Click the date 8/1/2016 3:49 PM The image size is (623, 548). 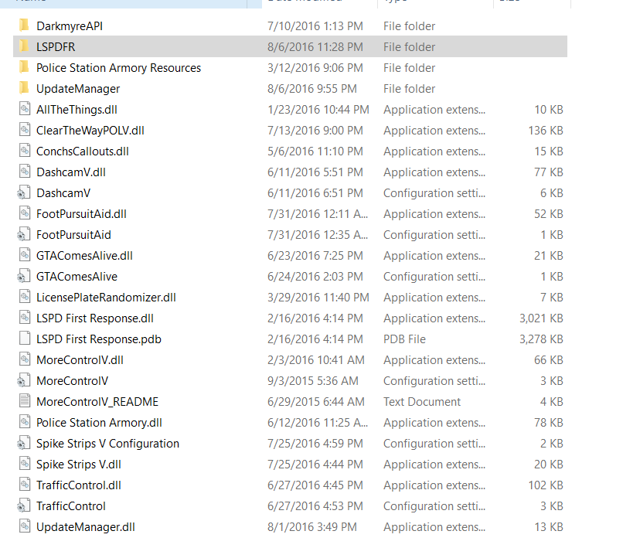click(312, 527)
